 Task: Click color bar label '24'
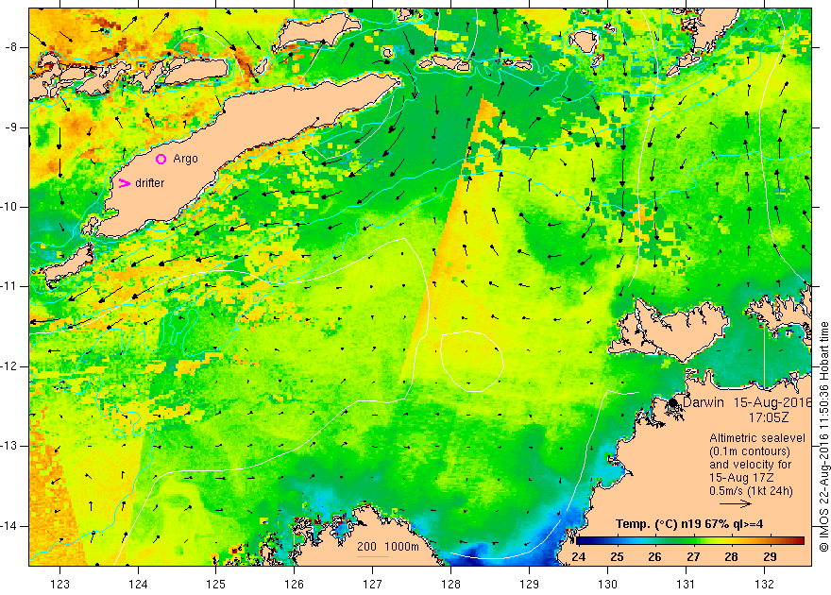tap(579, 557)
